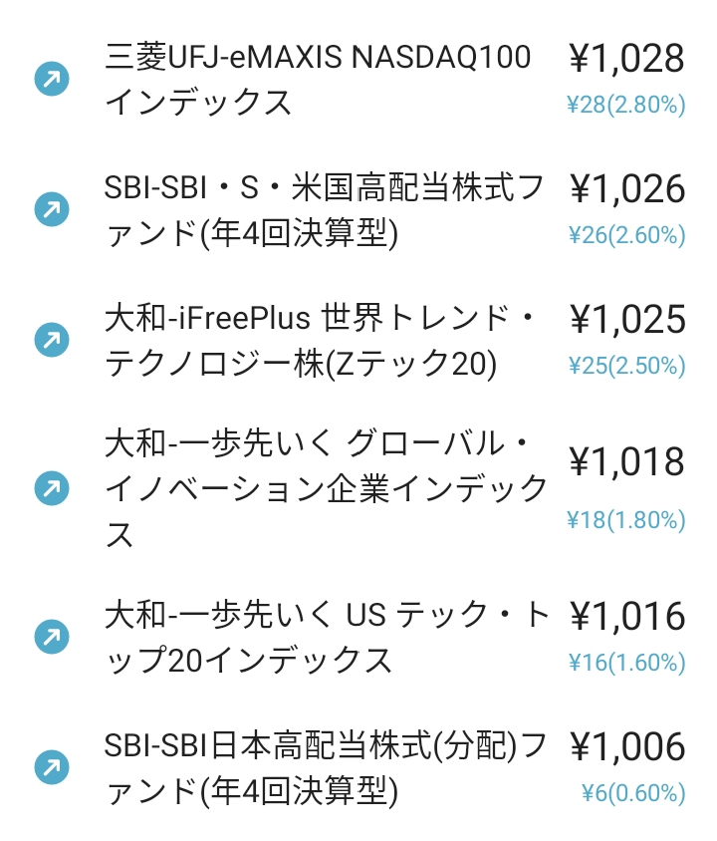Tap the up-arrow icon beside US テック・トップ20インデックス
This screenshot has height=841, width=717.
[x=52, y=637]
